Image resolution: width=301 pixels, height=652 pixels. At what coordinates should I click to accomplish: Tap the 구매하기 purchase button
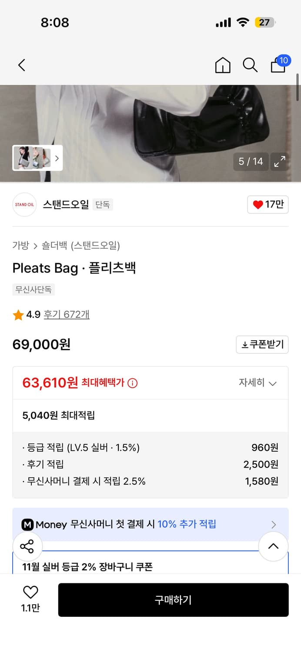click(173, 600)
